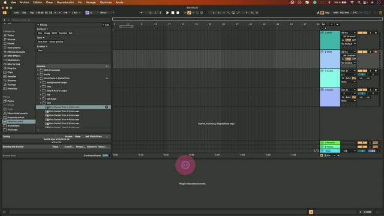Open the Drums category in browser

pos(11,43)
